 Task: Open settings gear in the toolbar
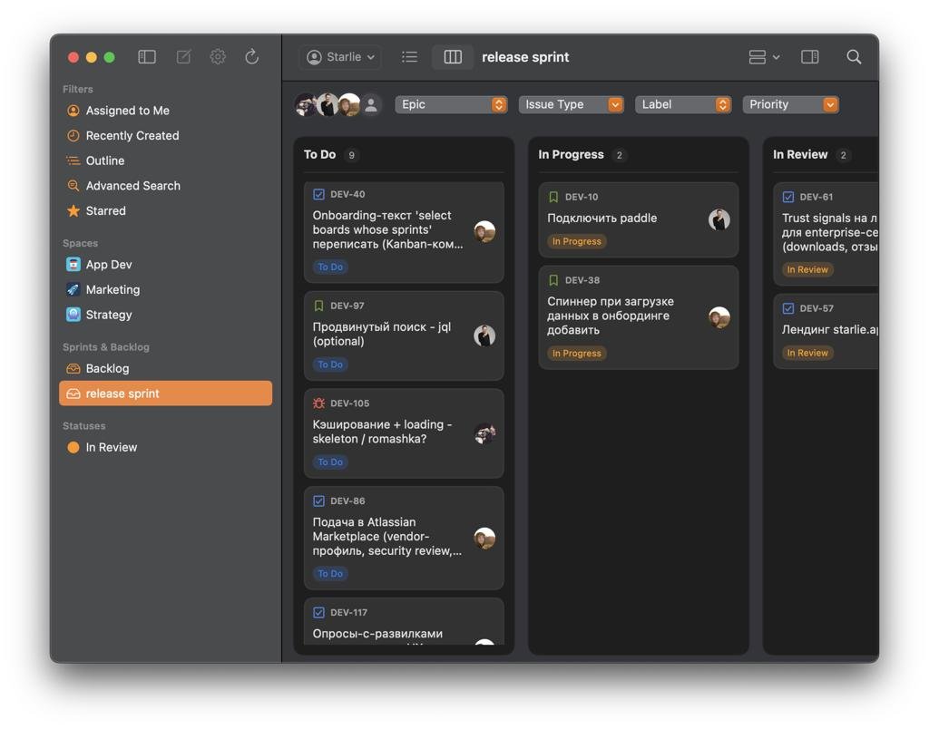point(218,57)
